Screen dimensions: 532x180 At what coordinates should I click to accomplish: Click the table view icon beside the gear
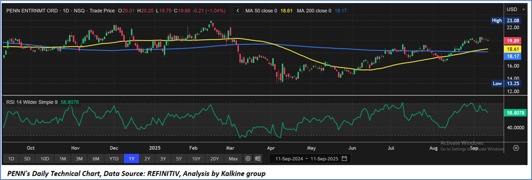click(258, 159)
